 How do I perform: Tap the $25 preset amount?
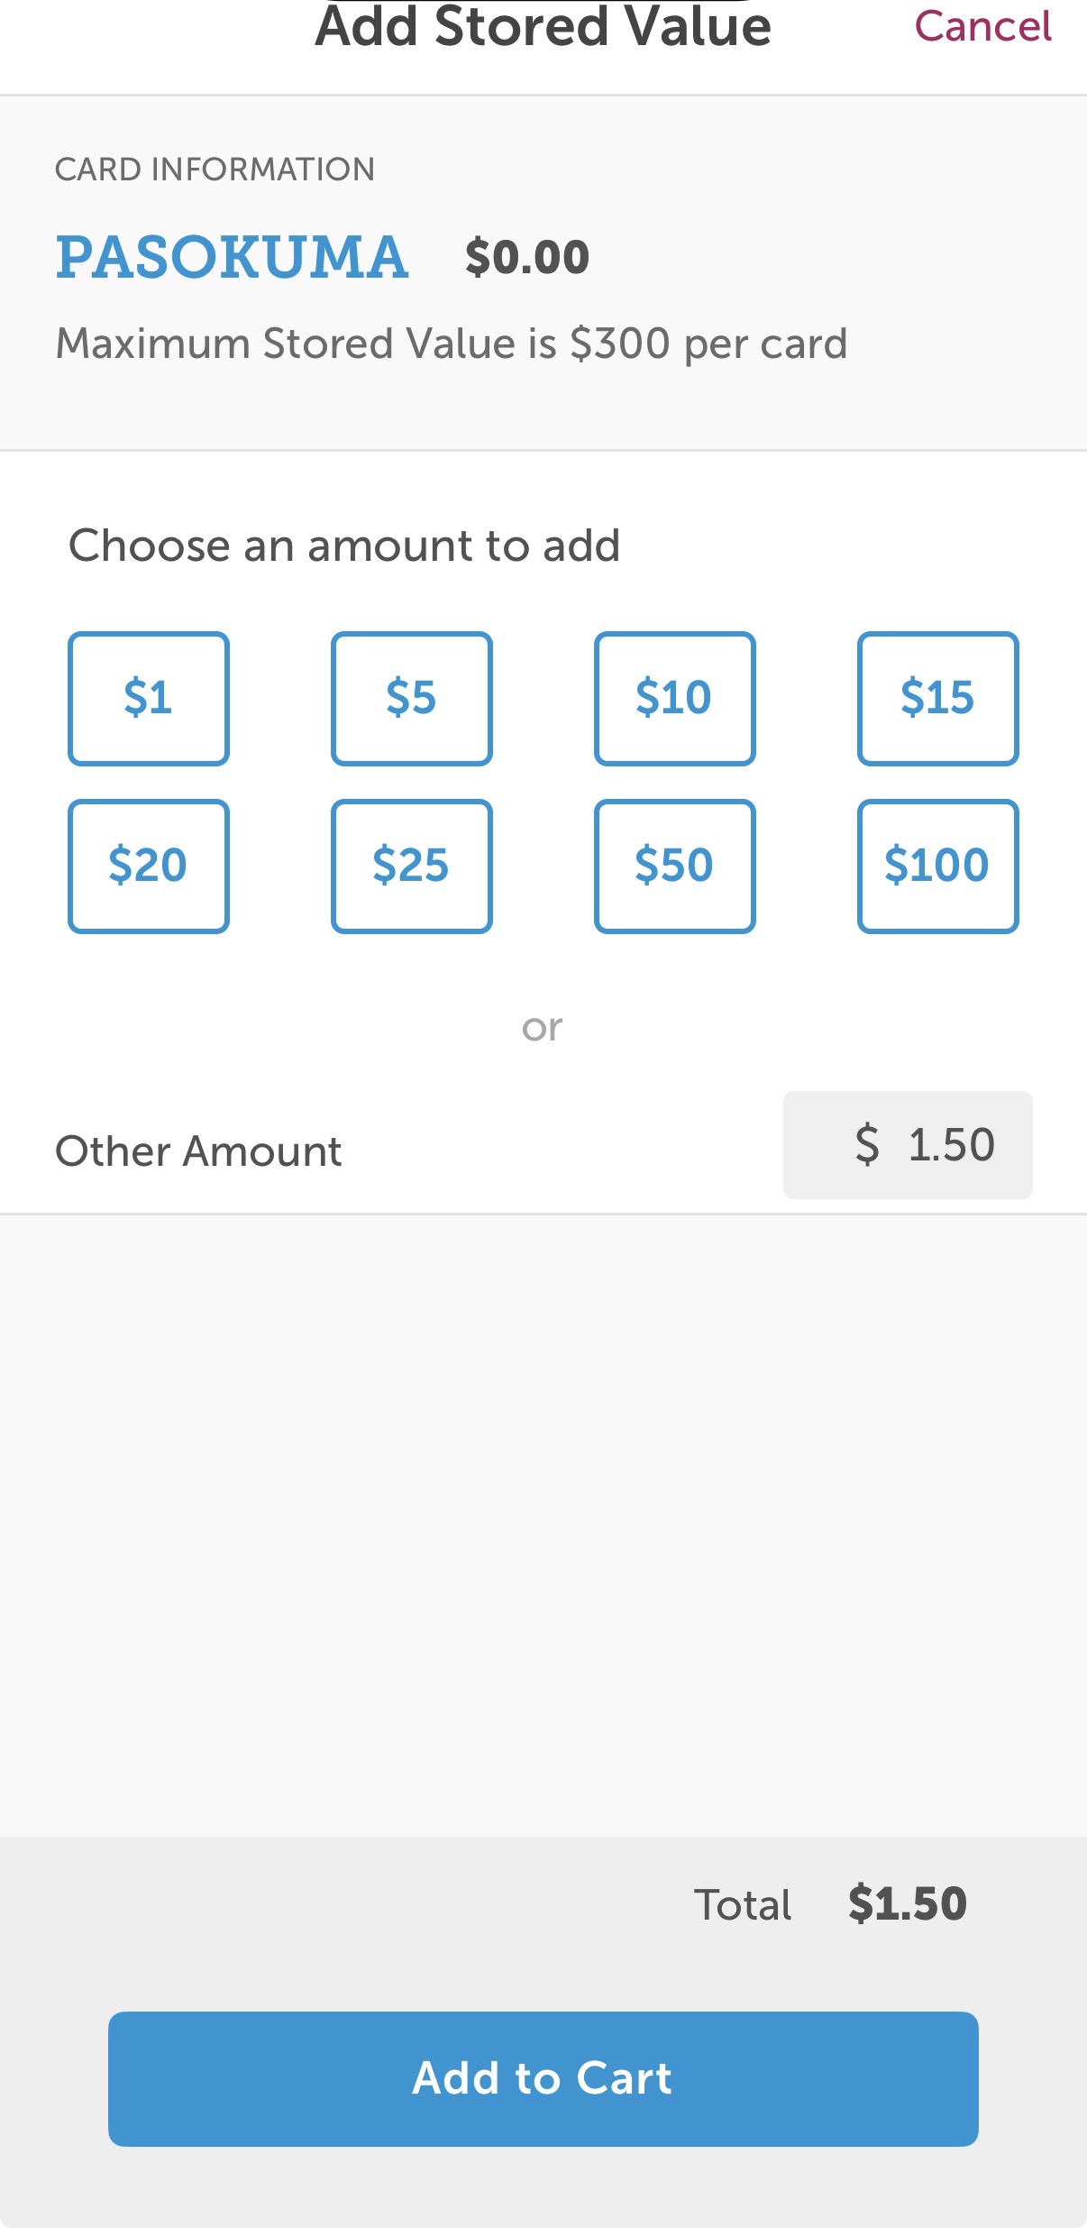point(412,866)
